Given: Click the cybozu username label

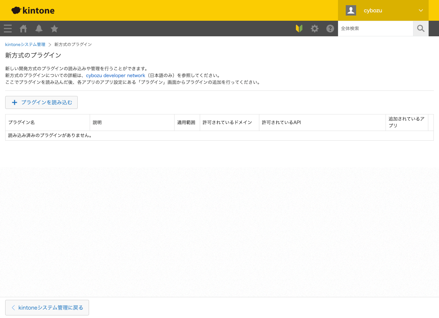Looking at the screenshot, I should coord(373,10).
